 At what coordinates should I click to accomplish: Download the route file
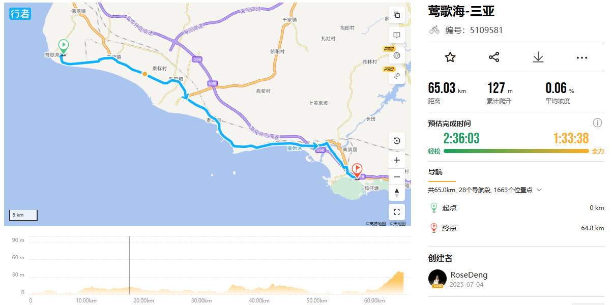(x=538, y=57)
